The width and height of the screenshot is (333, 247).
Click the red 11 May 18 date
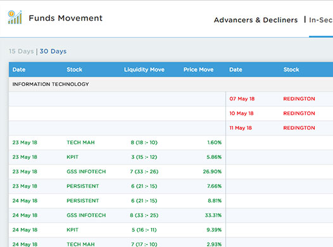[241, 128]
